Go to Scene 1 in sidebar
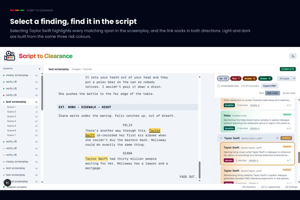 11,107
